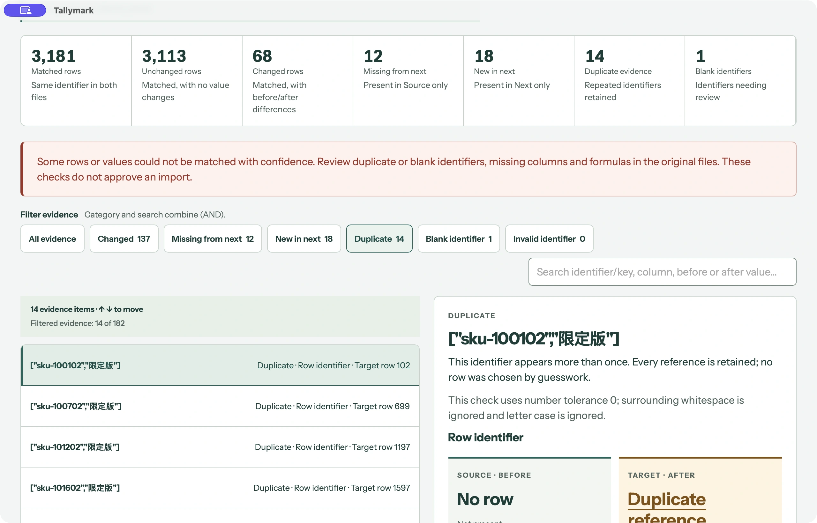Click the purple Tallymark logo icon

pos(25,10)
